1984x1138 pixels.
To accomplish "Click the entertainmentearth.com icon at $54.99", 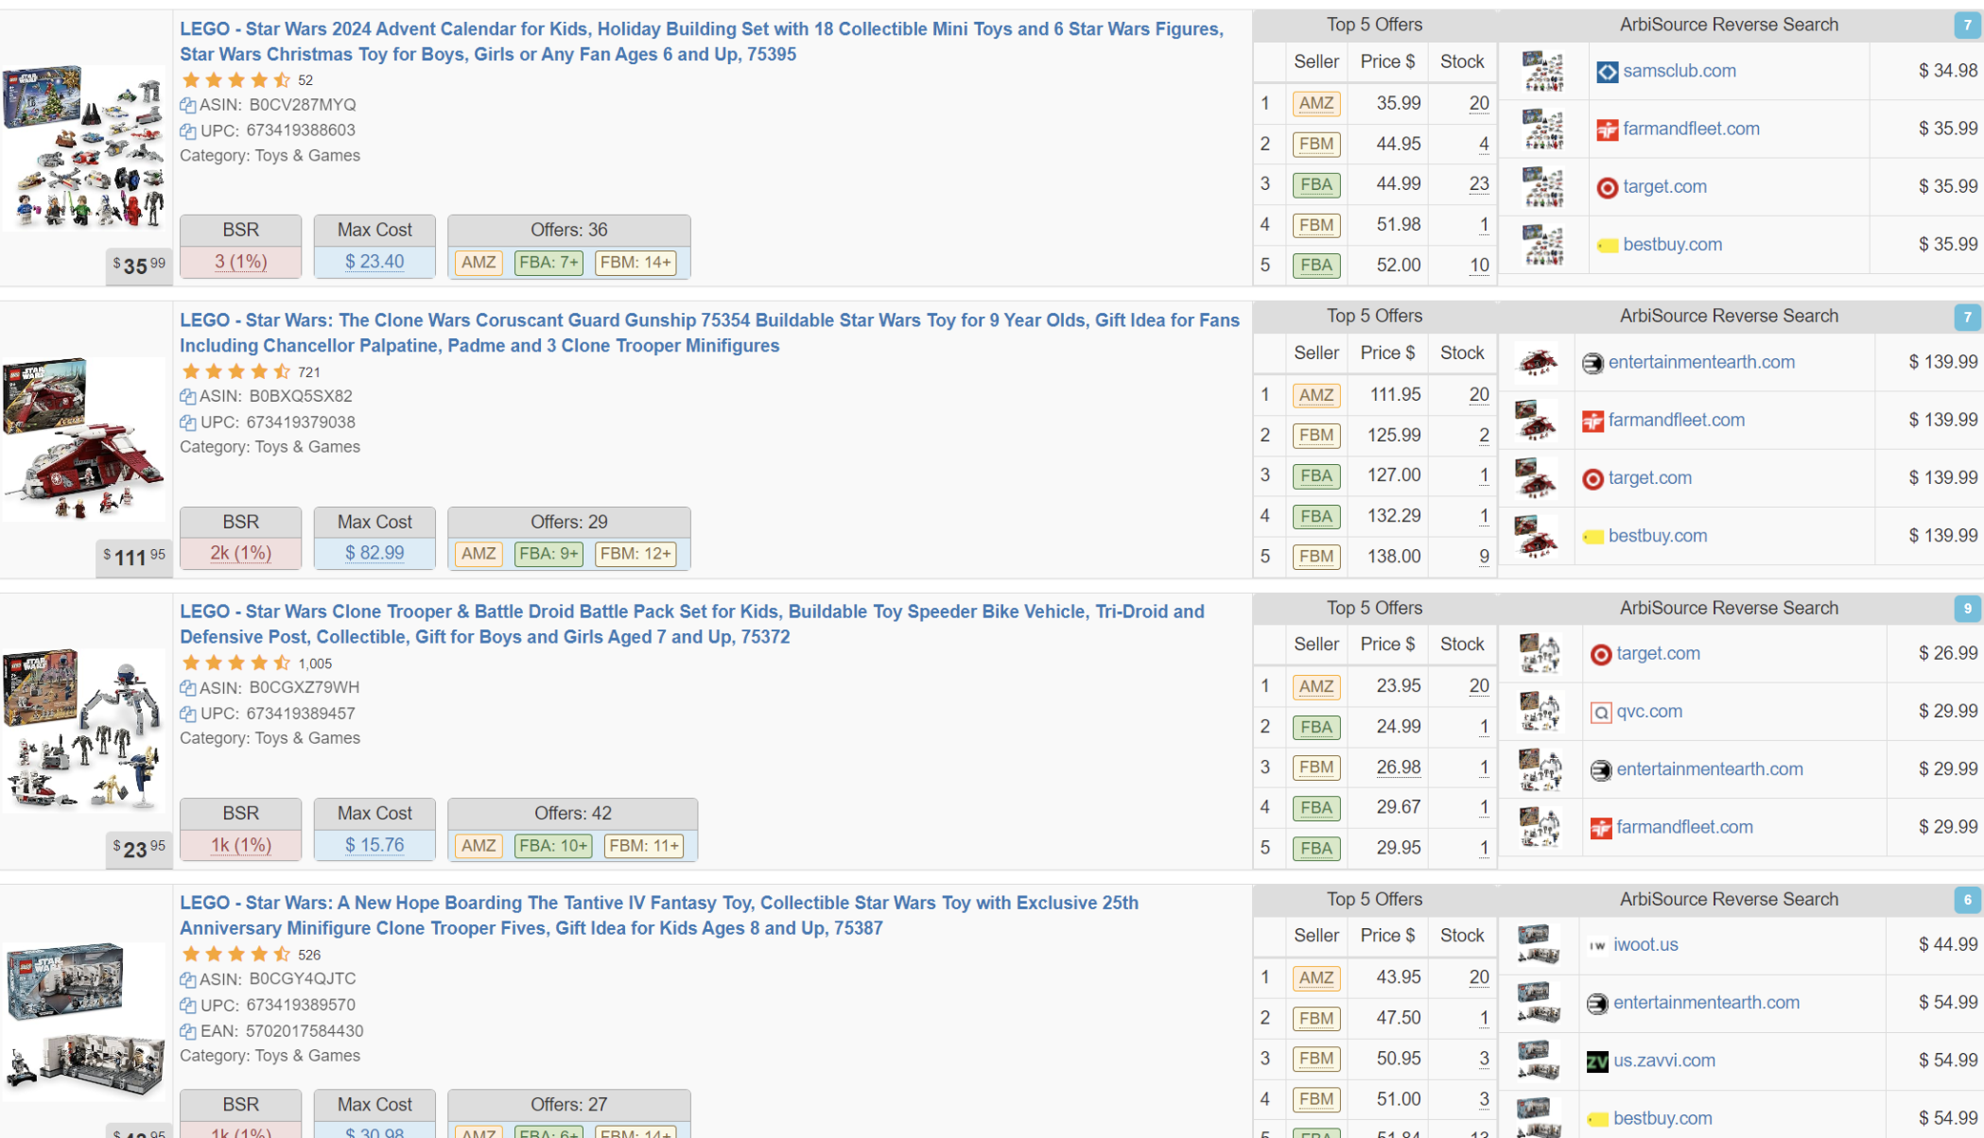I will coord(1597,1004).
